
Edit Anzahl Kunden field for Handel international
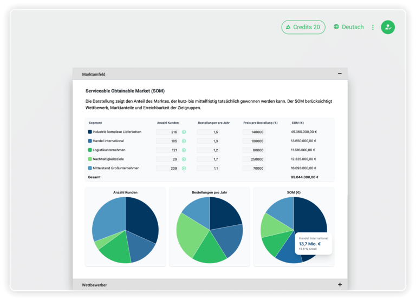coord(167,141)
